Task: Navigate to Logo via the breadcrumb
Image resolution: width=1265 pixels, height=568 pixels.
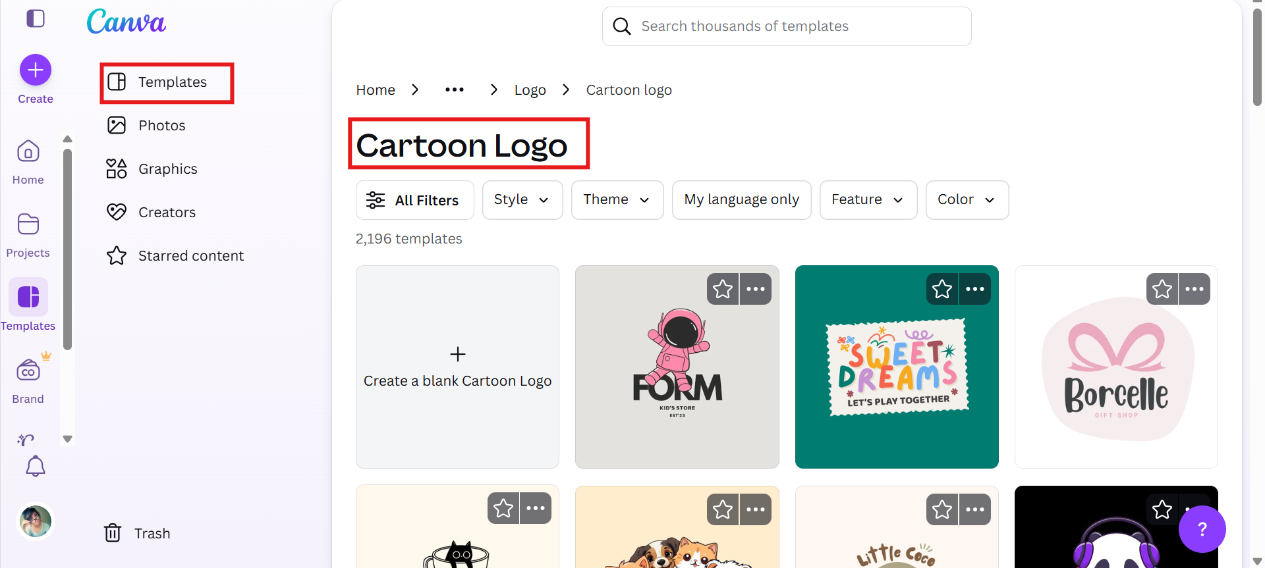Action: pyautogui.click(x=530, y=90)
